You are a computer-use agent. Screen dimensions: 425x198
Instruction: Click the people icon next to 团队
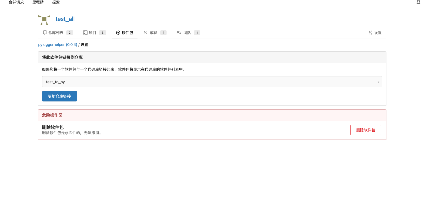179,33
